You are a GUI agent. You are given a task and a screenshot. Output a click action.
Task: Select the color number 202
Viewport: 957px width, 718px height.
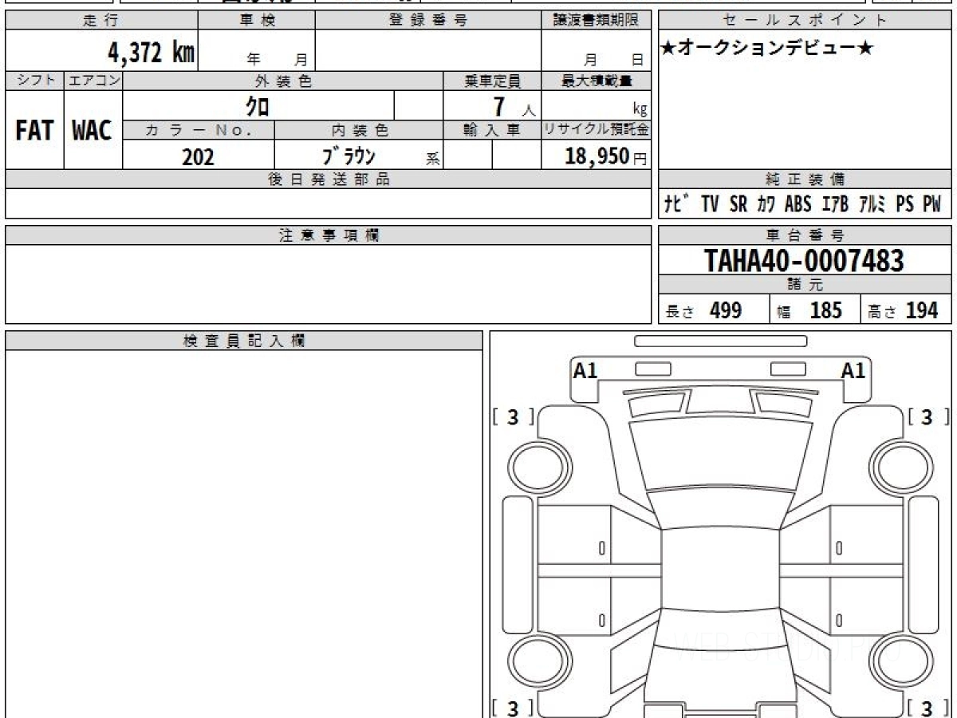[x=198, y=156]
